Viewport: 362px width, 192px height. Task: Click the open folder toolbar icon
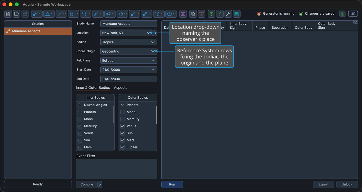(x=17, y=14)
